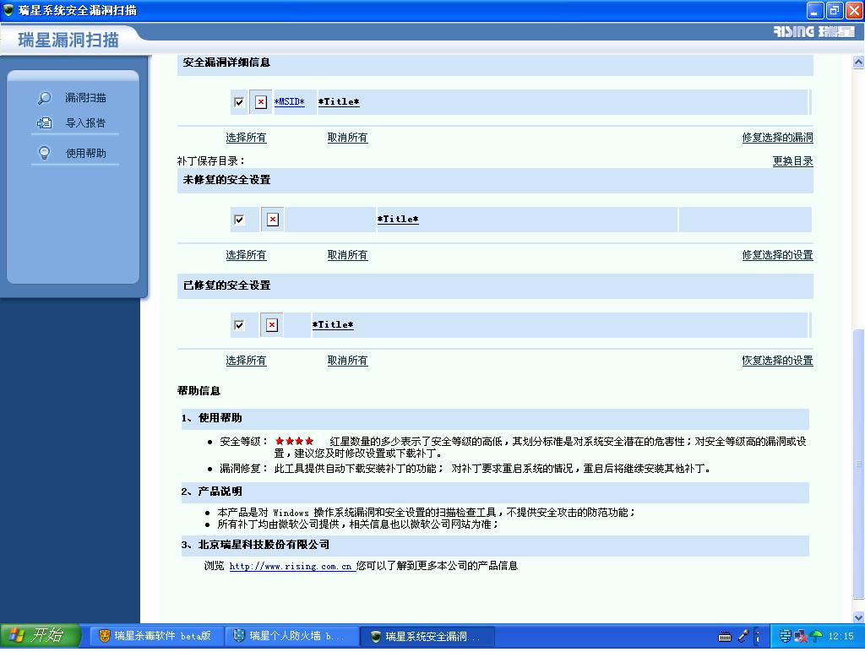This screenshot has height=652, width=865.
Task: Click the taskbar clock showing 12:15
Action: 841,637
